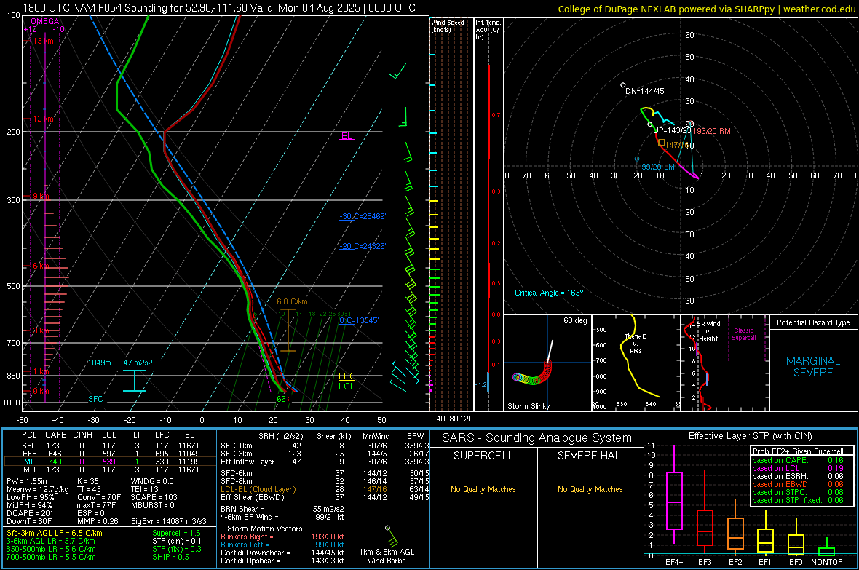Click the Critical Angle = 165° text

pyautogui.click(x=549, y=293)
